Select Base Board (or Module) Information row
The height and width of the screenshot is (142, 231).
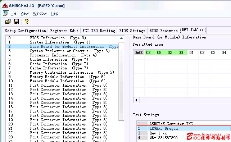coord(62,46)
